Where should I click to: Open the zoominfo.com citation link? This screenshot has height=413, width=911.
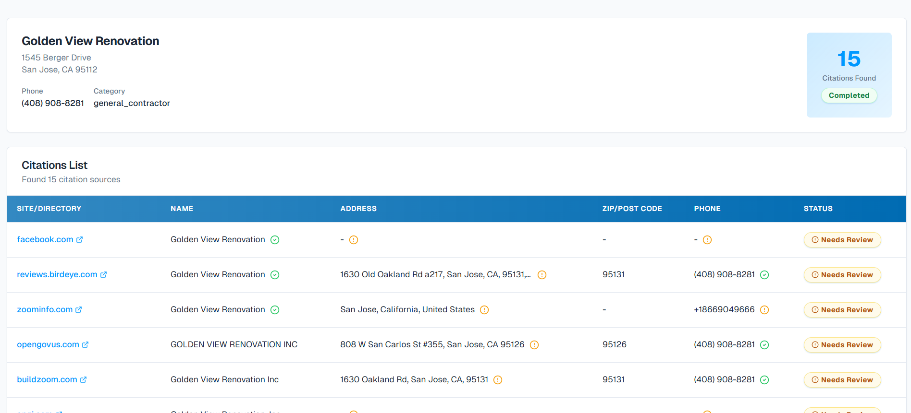click(x=45, y=309)
